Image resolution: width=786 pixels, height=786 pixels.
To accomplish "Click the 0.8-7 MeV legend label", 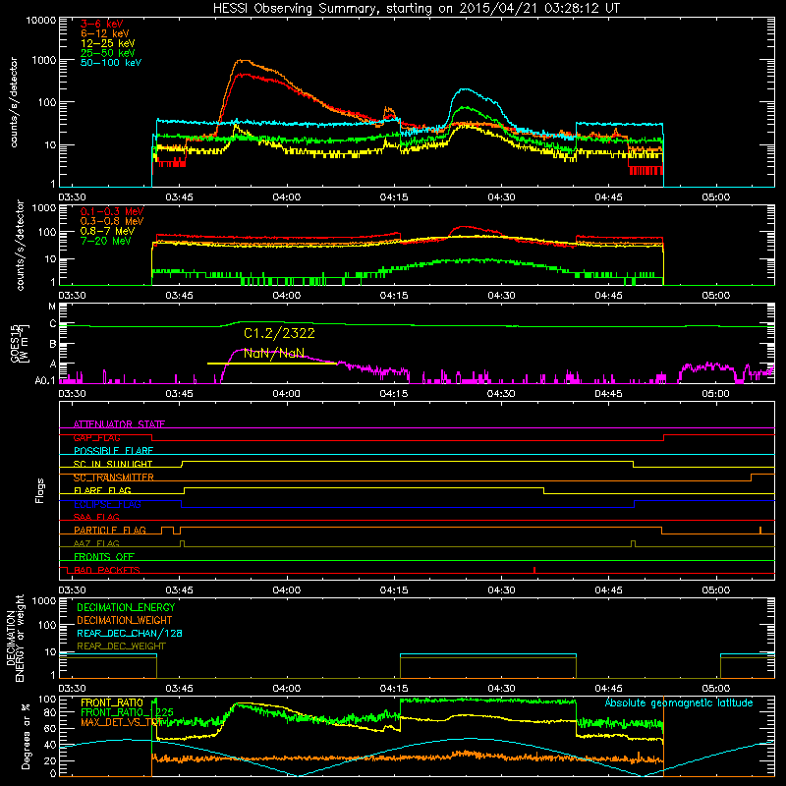I will pyautogui.click(x=107, y=231).
